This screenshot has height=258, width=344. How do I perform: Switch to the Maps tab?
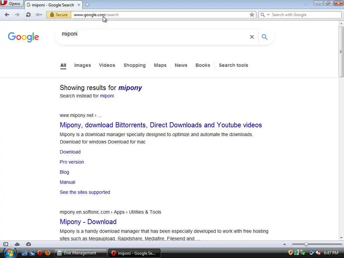(160, 66)
